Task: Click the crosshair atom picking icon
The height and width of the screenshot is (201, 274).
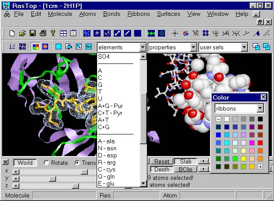Action: click(175, 33)
